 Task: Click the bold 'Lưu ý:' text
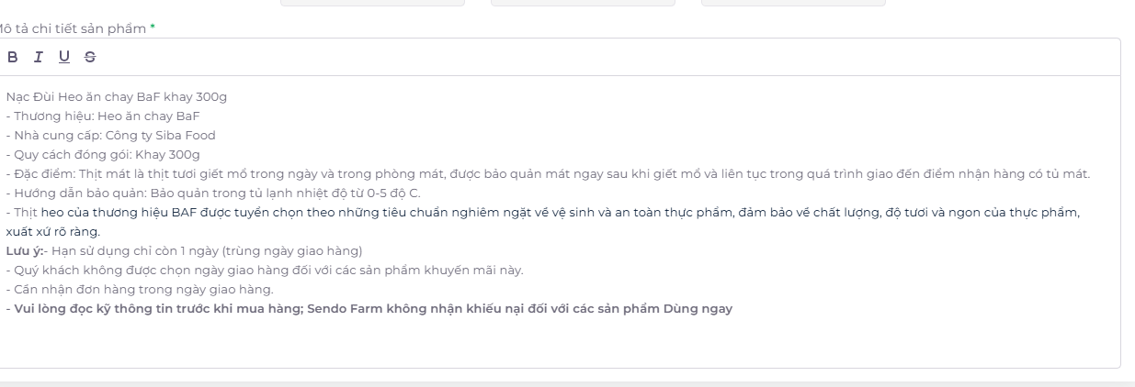pos(23,250)
